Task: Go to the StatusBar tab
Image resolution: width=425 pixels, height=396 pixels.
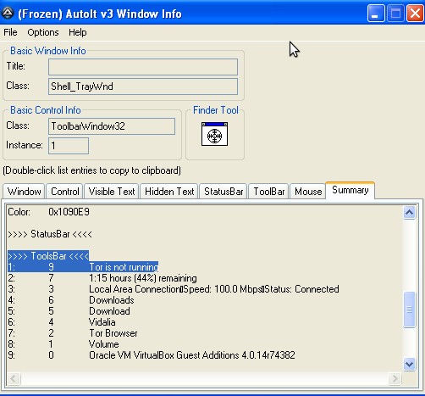Action: click(224, 192)
